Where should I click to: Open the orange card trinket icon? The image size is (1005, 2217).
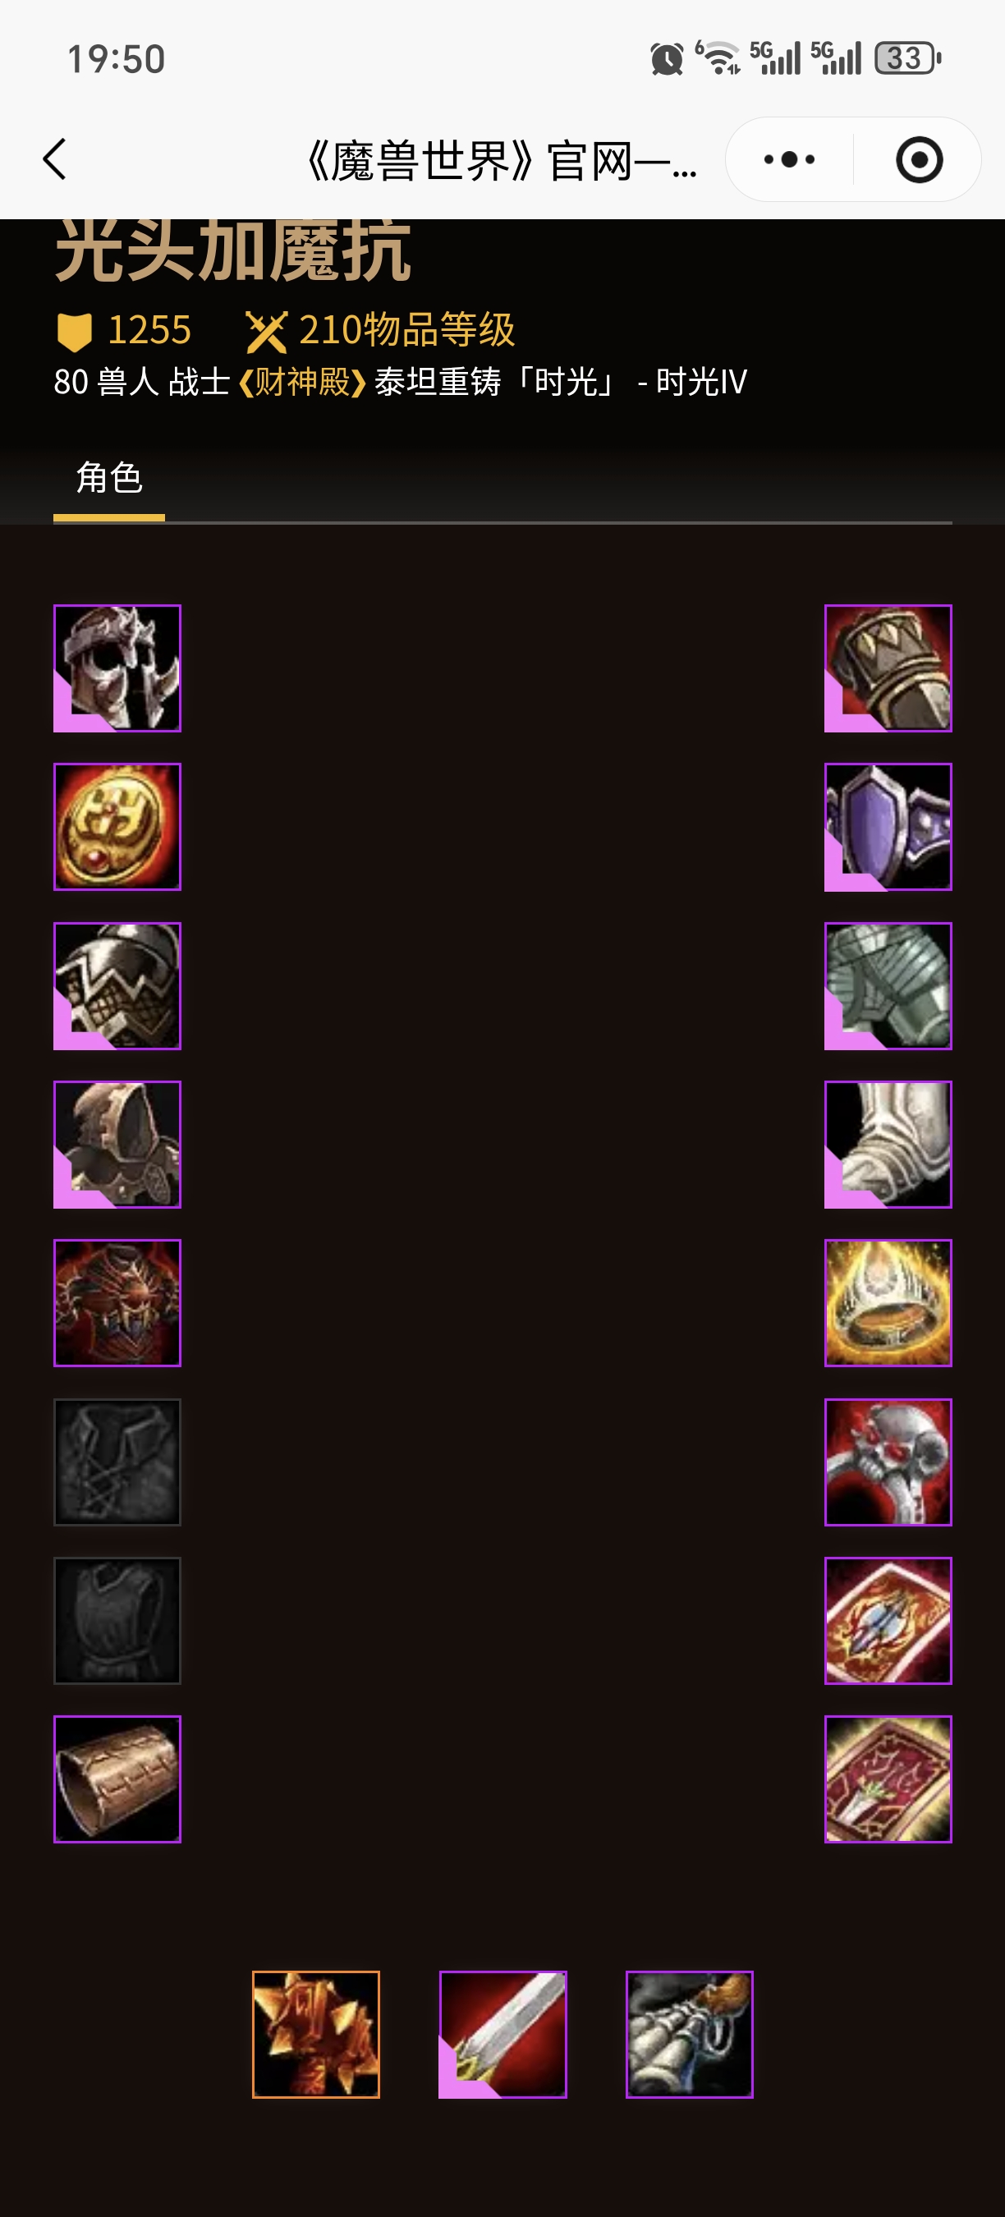tap(888, 1620)
